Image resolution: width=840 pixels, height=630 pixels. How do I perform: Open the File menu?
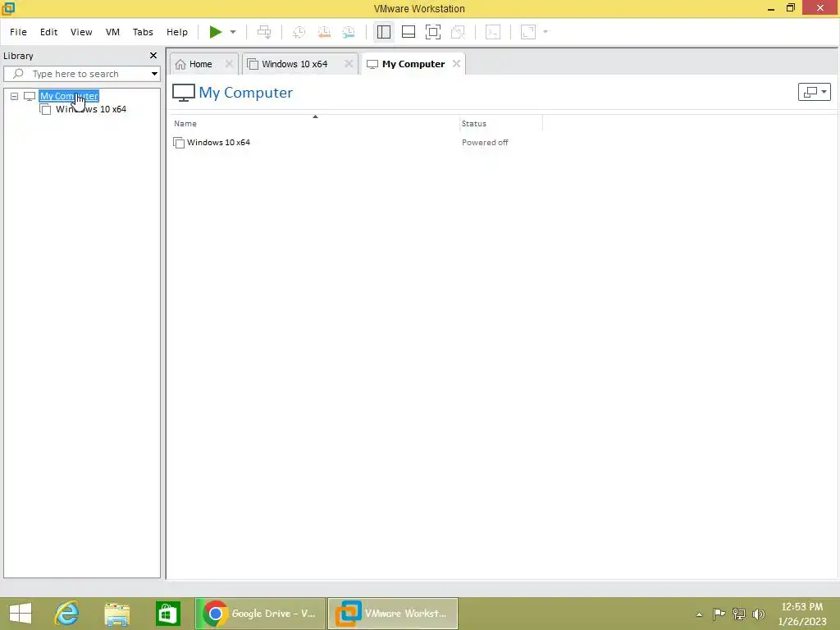click(18, 32)
